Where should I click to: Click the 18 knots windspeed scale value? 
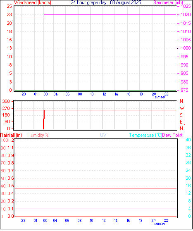click(x=9, y=31)
